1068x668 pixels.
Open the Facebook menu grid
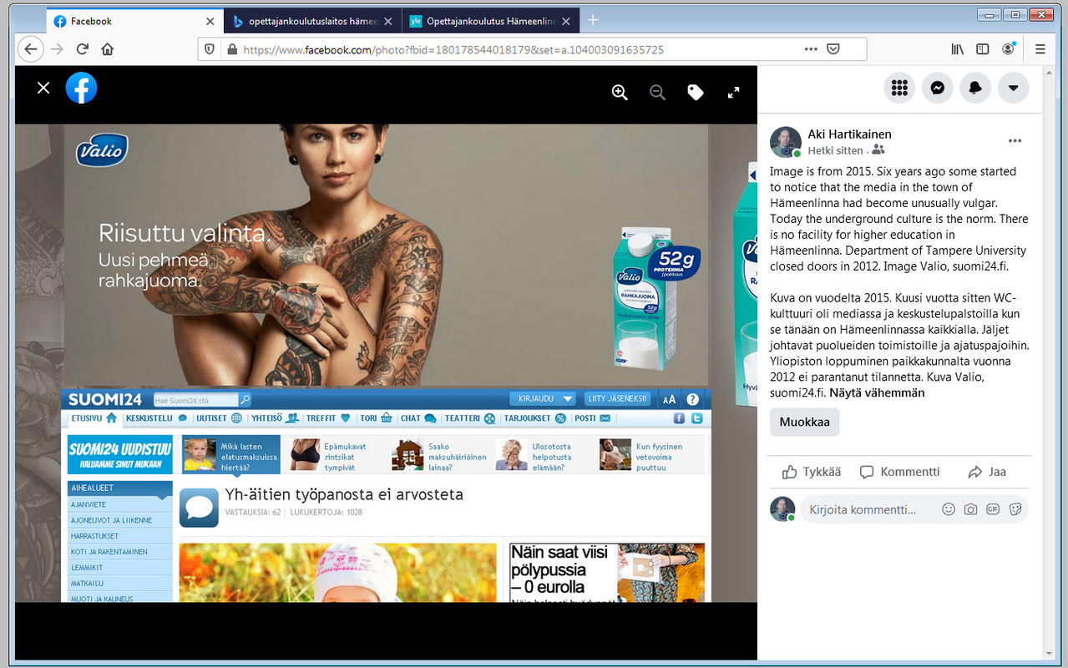[x=899, y=88]
